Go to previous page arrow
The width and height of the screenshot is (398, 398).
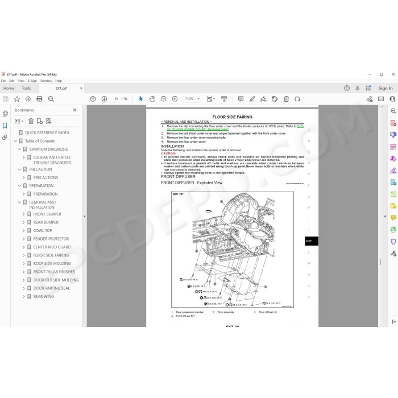(93, 99)
